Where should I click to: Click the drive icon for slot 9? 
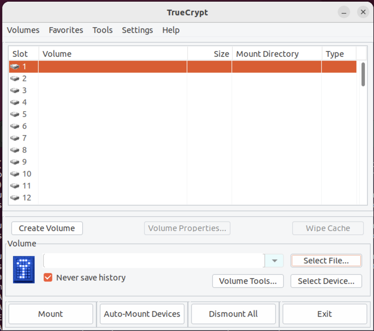click(14, 162)
